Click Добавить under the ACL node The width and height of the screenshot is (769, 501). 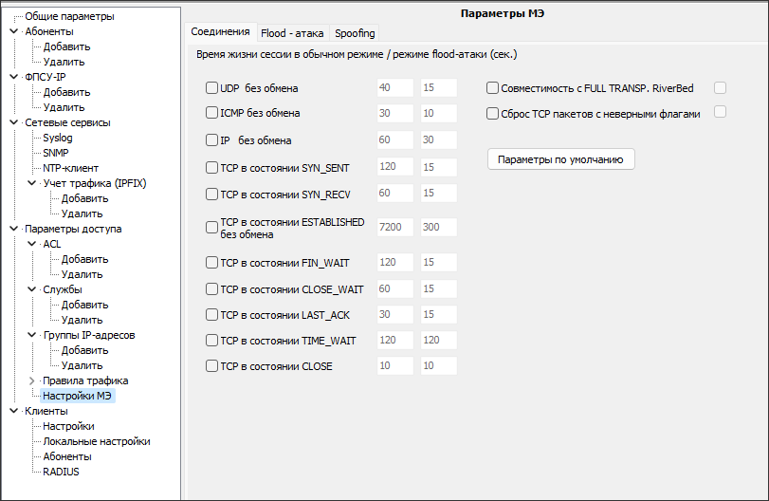click(84, 259)
